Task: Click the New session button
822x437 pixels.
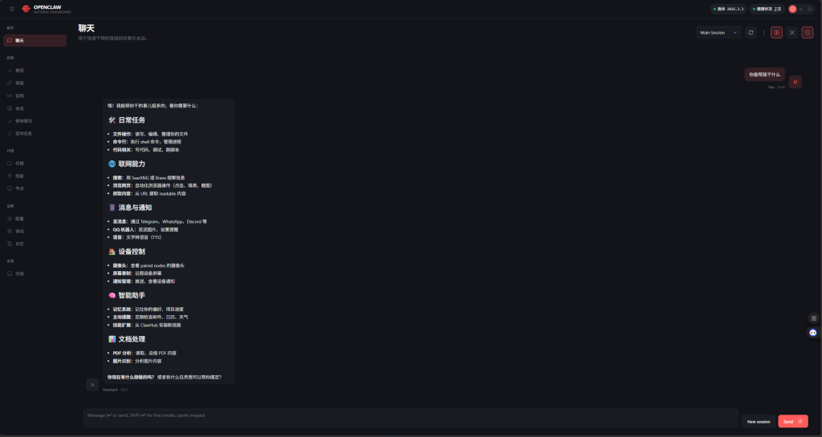Action: (x=758, y=421)
